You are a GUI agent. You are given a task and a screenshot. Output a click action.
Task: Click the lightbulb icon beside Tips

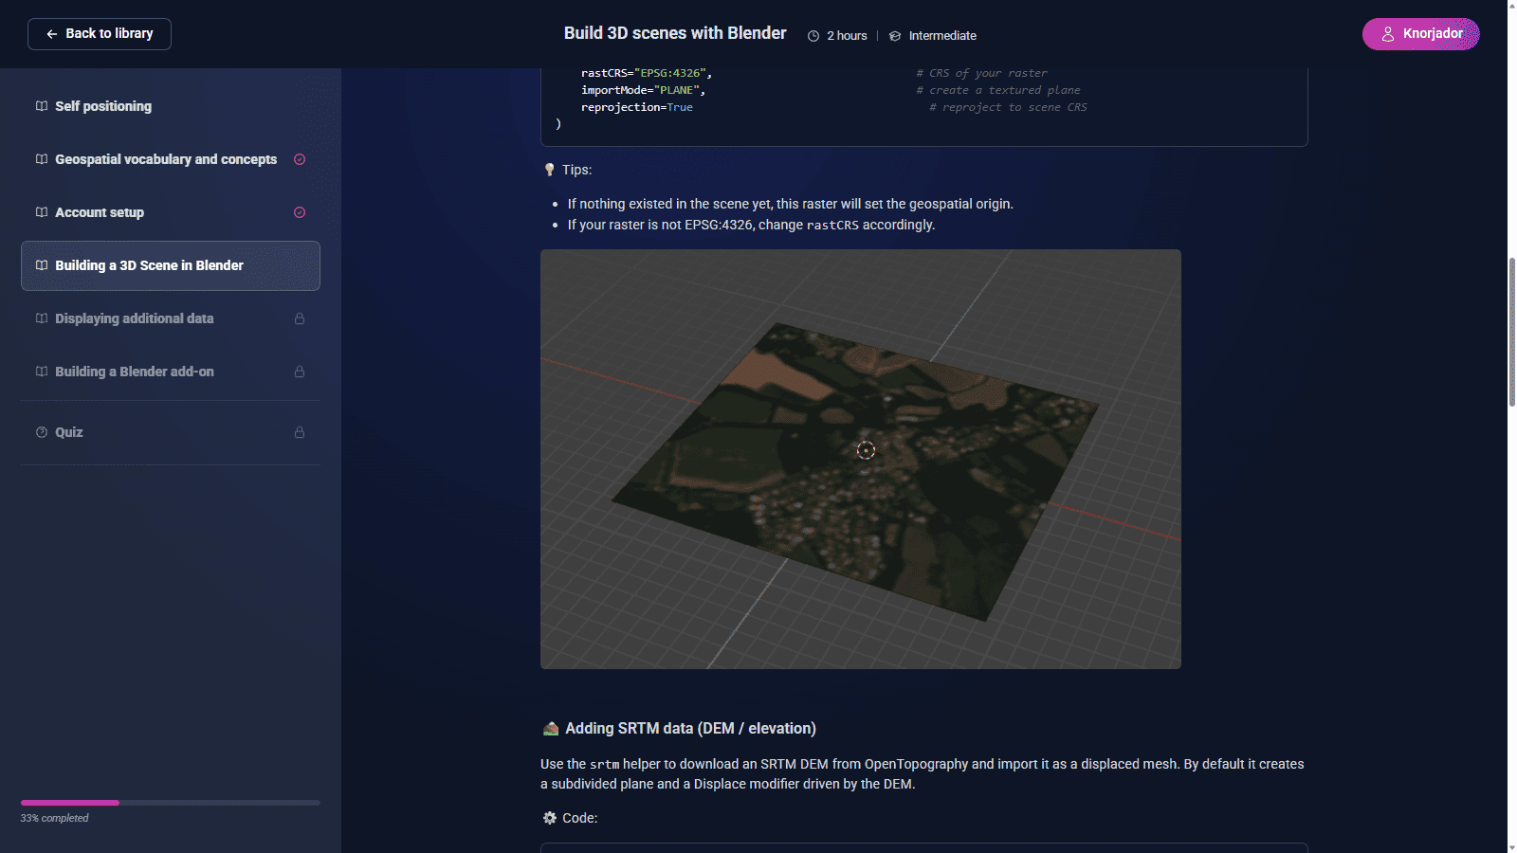click(x=549, y=170)
